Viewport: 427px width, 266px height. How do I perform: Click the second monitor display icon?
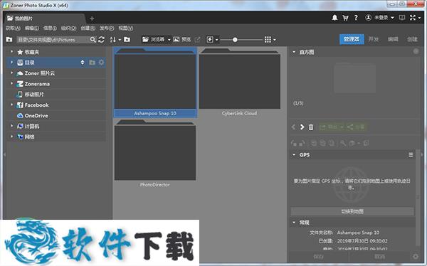[402, 18]
